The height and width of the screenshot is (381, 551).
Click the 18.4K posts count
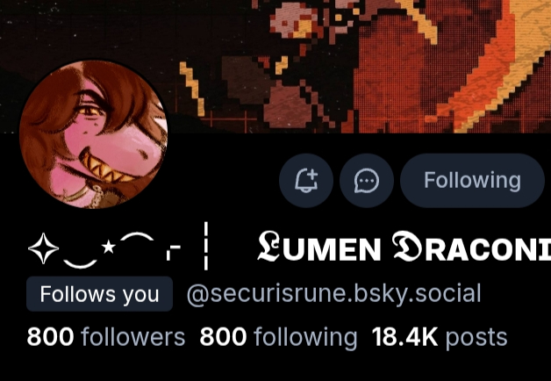pos(440,337)
